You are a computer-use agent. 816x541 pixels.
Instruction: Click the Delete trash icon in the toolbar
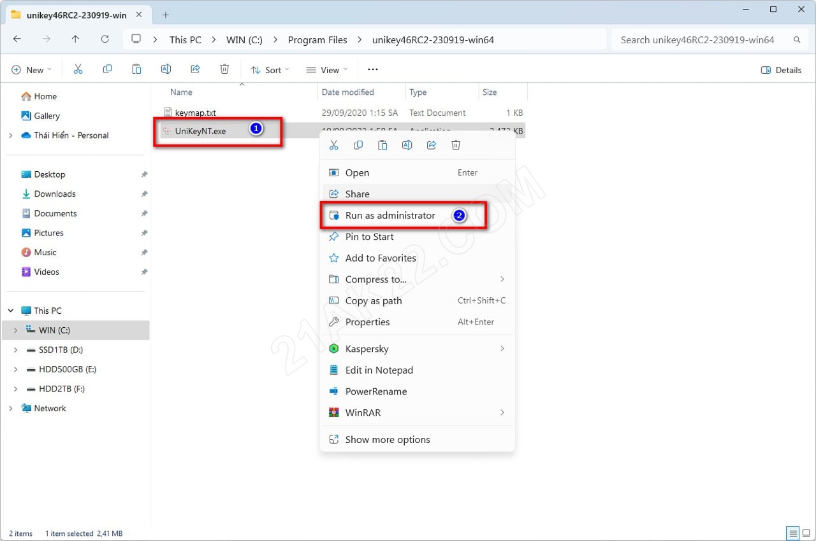pyautogui.click(x=224, y=69)
